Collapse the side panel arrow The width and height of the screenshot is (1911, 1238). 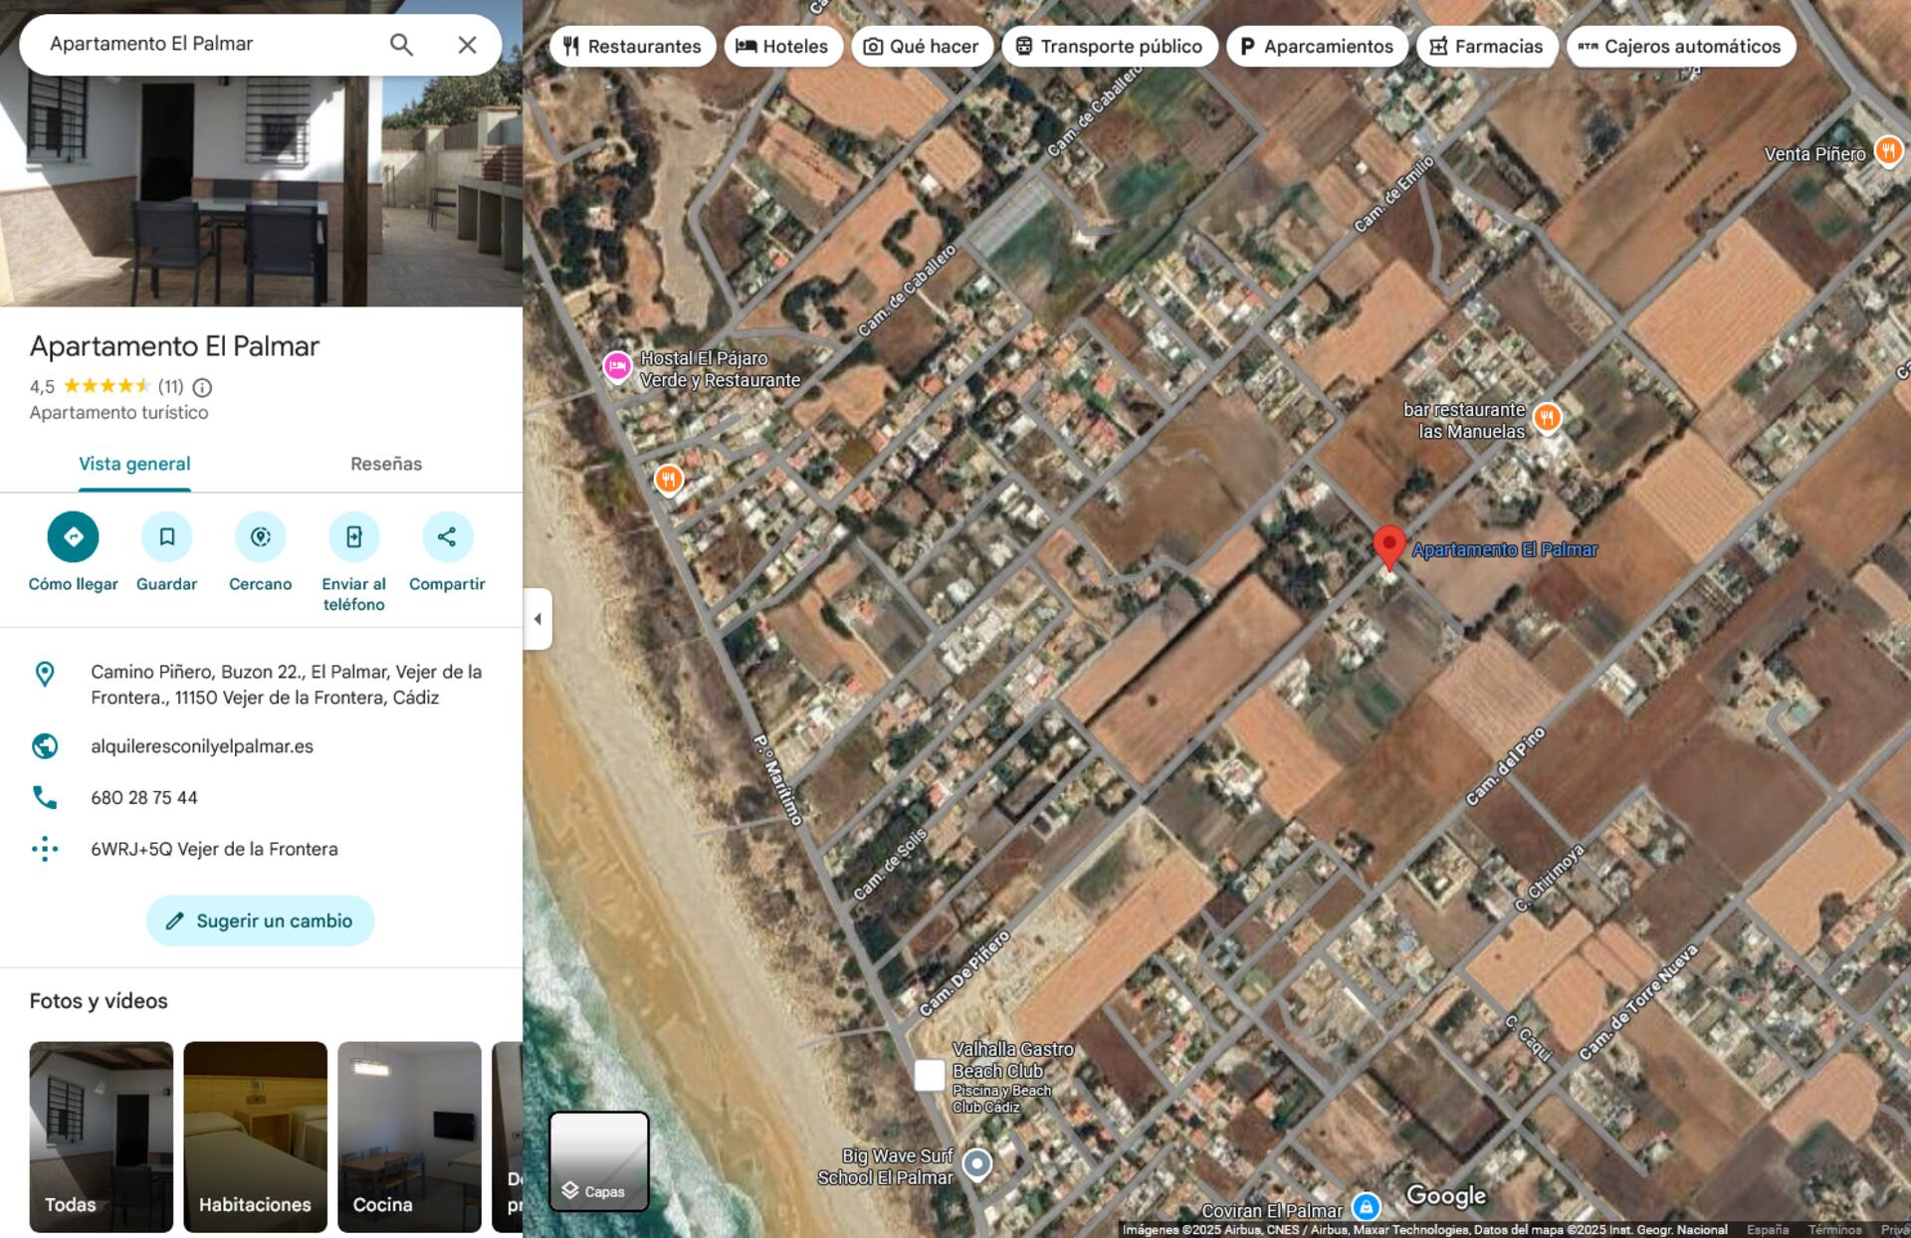click(x=537, y=619)
